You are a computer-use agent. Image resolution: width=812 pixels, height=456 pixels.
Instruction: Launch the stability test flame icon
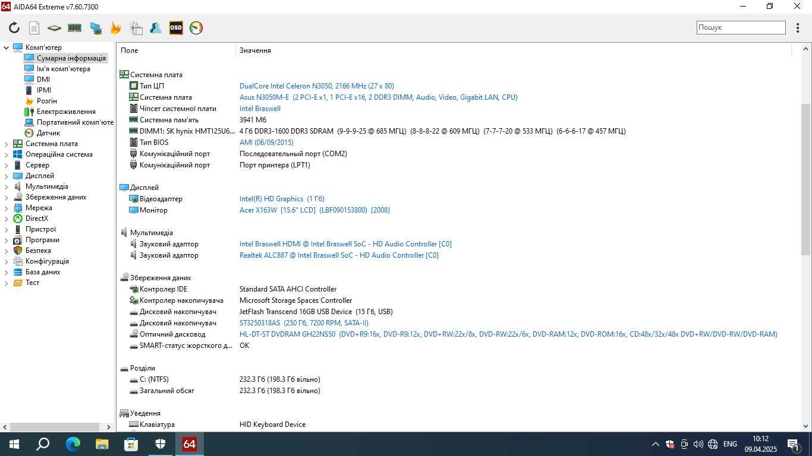pyautogui.click(x=115, y=28)
